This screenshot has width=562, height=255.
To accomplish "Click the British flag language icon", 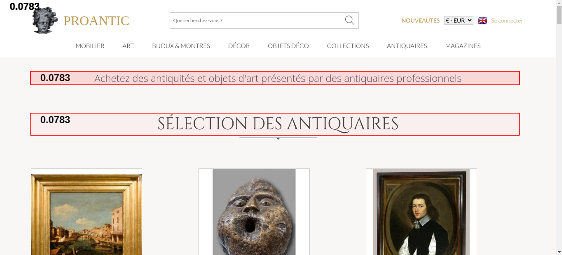I will pyautogui.click(x=482, y=21).
